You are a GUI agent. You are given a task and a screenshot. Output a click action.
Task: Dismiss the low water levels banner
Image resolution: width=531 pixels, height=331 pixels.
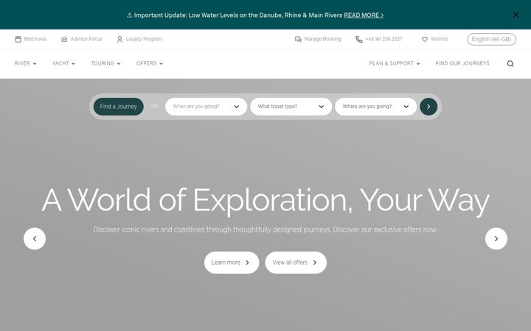tap(516, 15)
